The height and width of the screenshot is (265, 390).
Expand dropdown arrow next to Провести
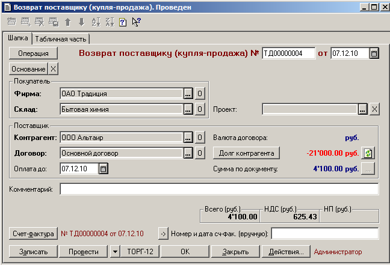pyautogui.click(x=114, y=251)
